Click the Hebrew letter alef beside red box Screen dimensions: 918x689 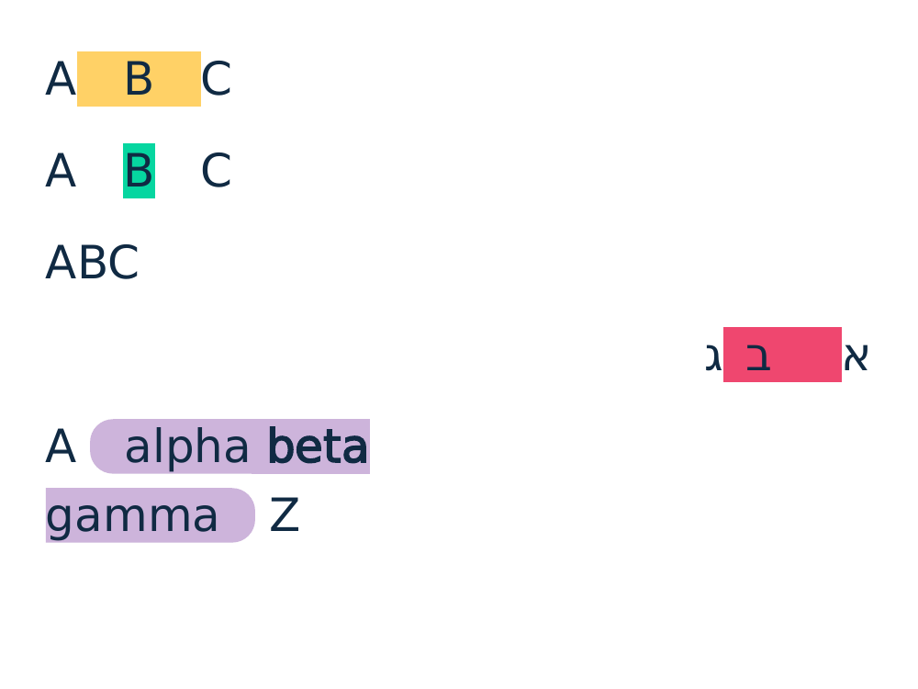[x=856, y=356]
